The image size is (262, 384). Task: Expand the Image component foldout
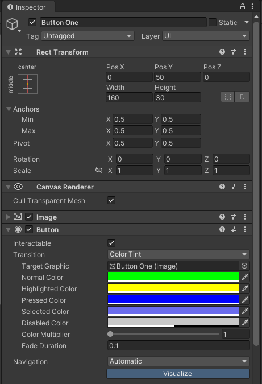coord(8,217)
